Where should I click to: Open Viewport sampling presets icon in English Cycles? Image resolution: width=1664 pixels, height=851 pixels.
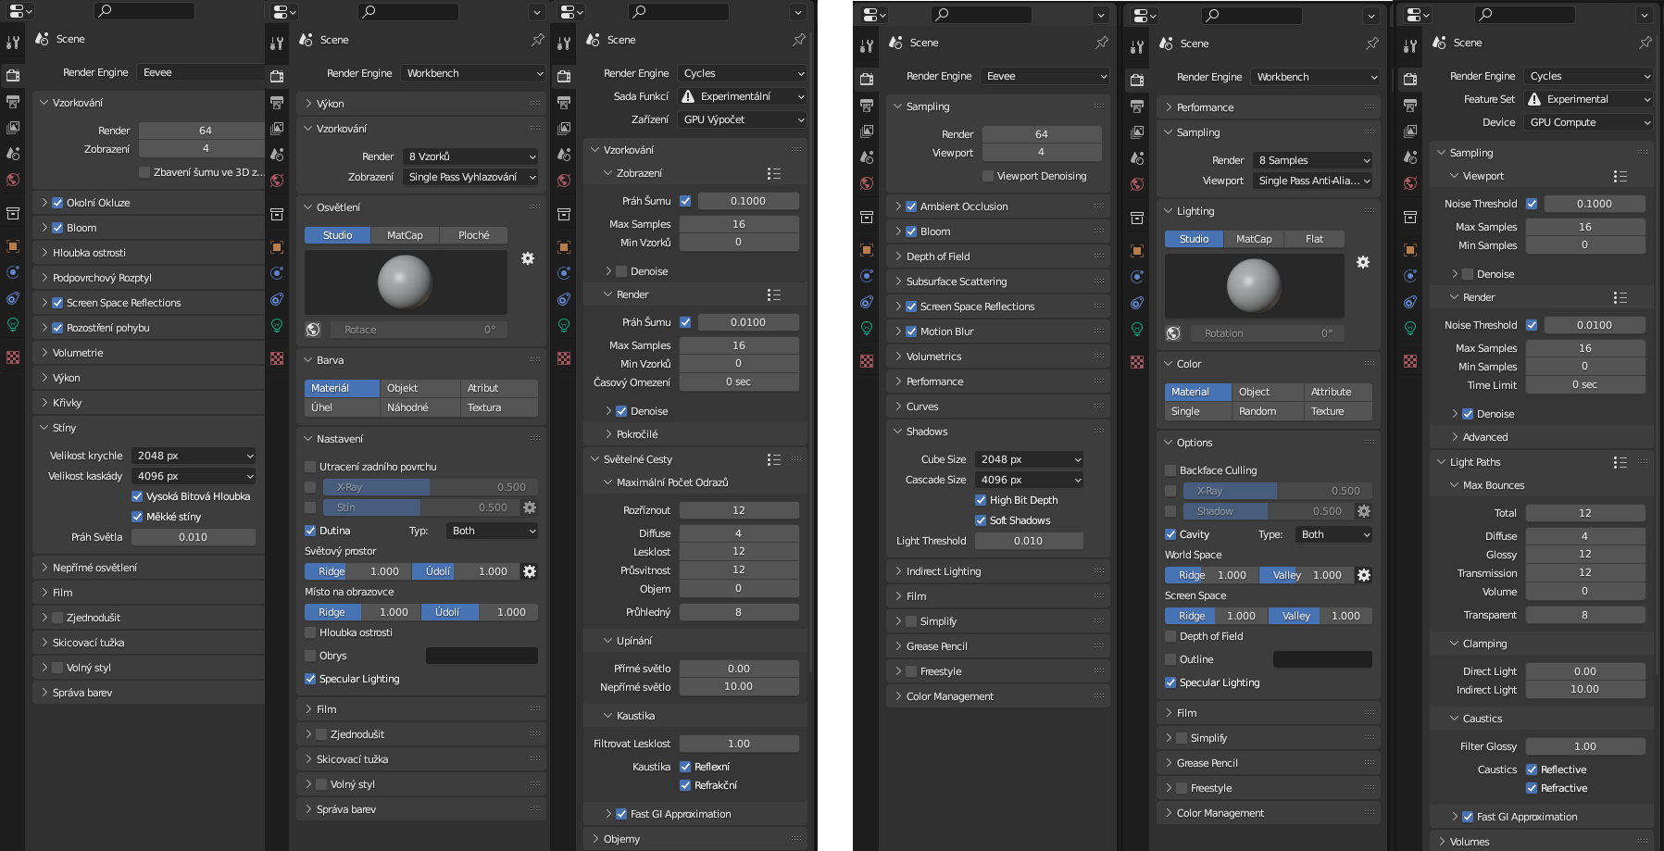pyautogui.click(x=1620, y=176)
